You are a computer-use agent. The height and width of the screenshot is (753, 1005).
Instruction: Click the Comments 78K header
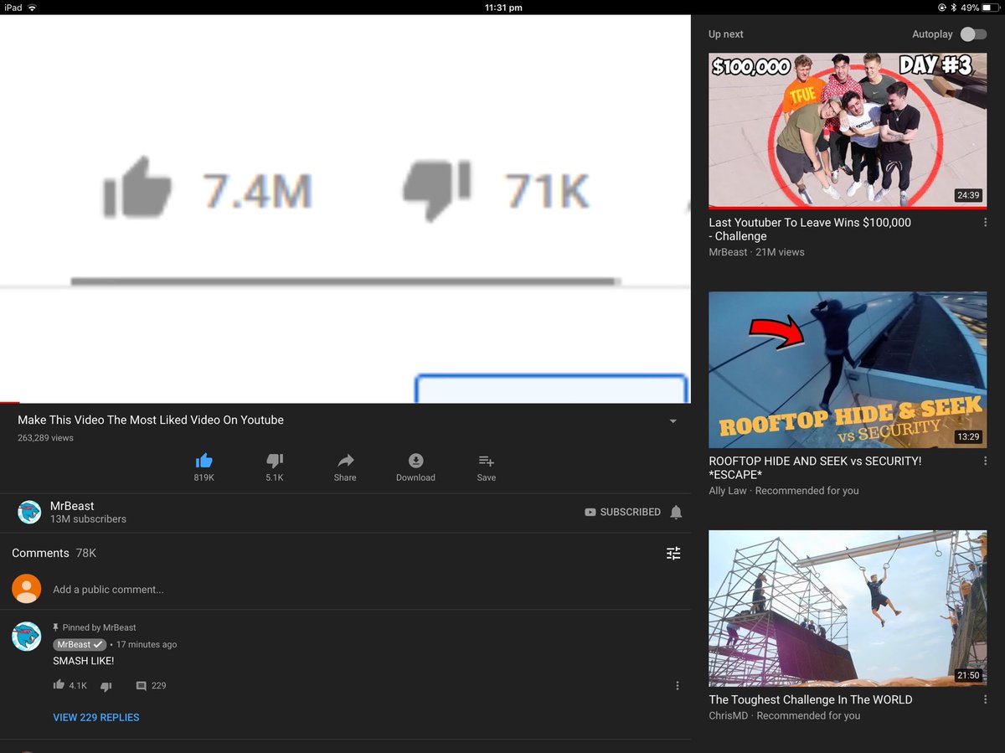54,553
